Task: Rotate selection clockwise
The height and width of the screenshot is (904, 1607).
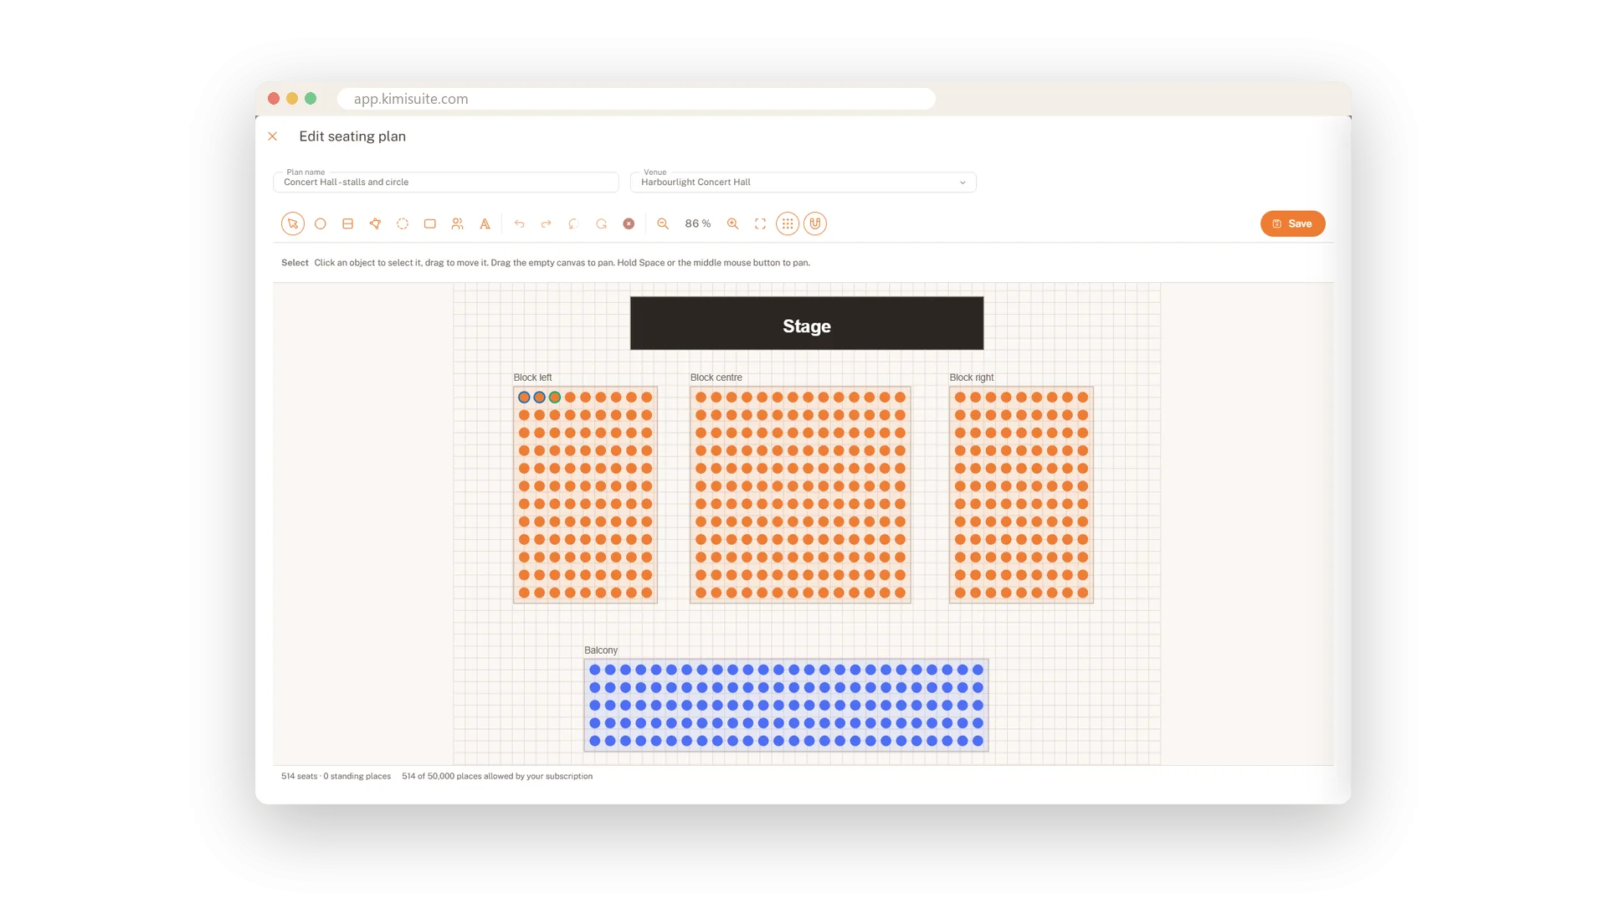Action: pyautogui.click(x=601, y=223)
